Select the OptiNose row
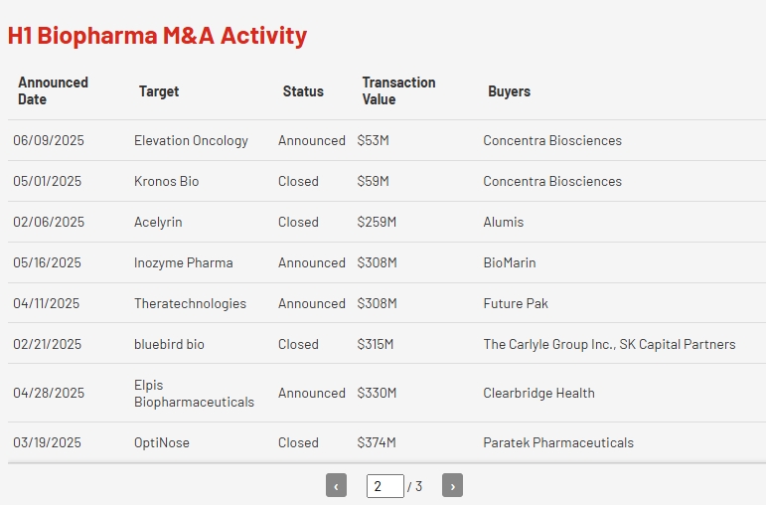 (161, 442)
